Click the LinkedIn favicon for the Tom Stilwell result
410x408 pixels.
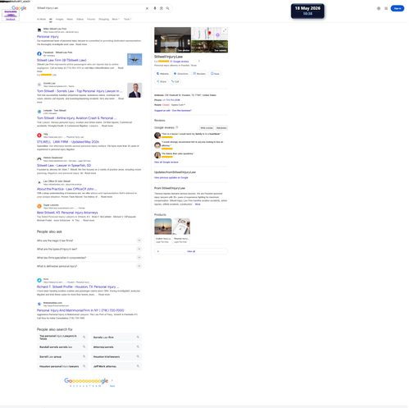tap(39, 112)
